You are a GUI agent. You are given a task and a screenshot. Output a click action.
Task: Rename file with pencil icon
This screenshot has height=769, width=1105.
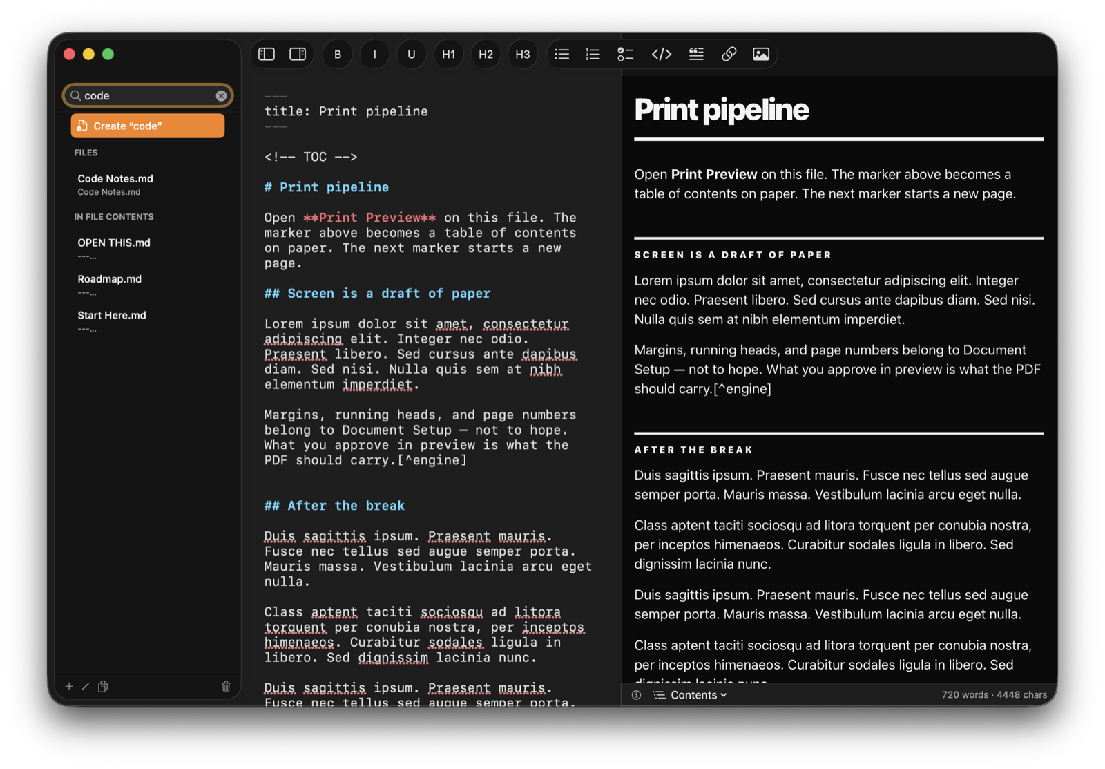pos(86,686)
